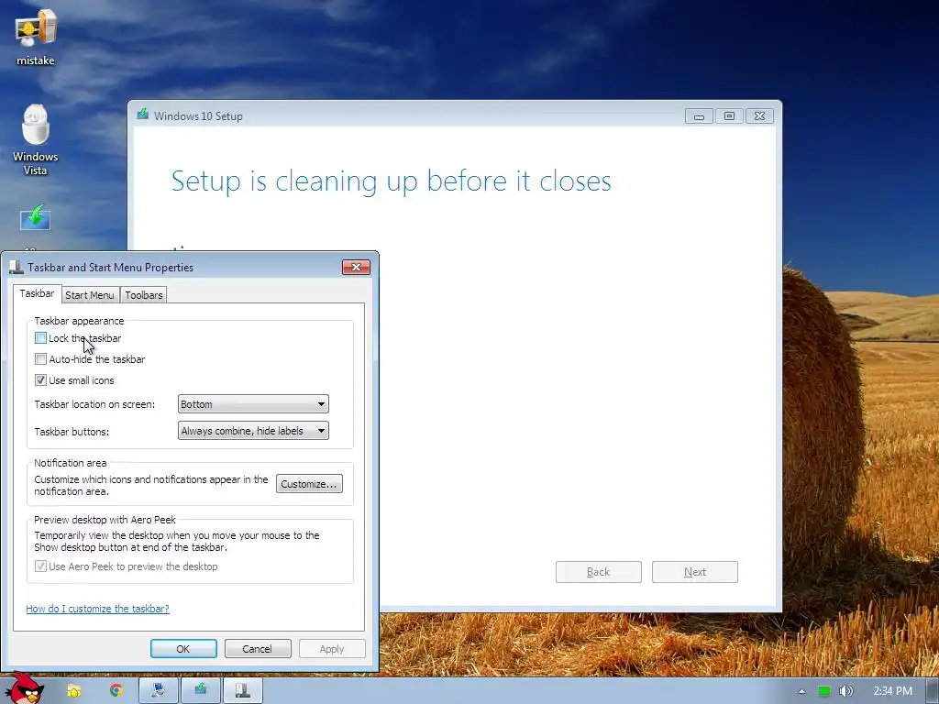Switch to Windows 10 Setup taskbar button

coord(200,691)
